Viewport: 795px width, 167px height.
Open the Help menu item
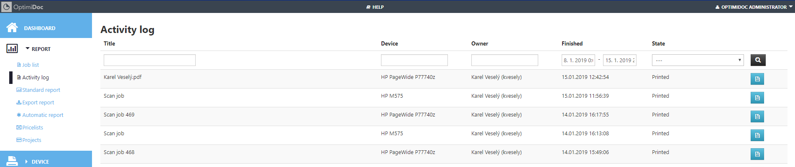pos(375,7)
